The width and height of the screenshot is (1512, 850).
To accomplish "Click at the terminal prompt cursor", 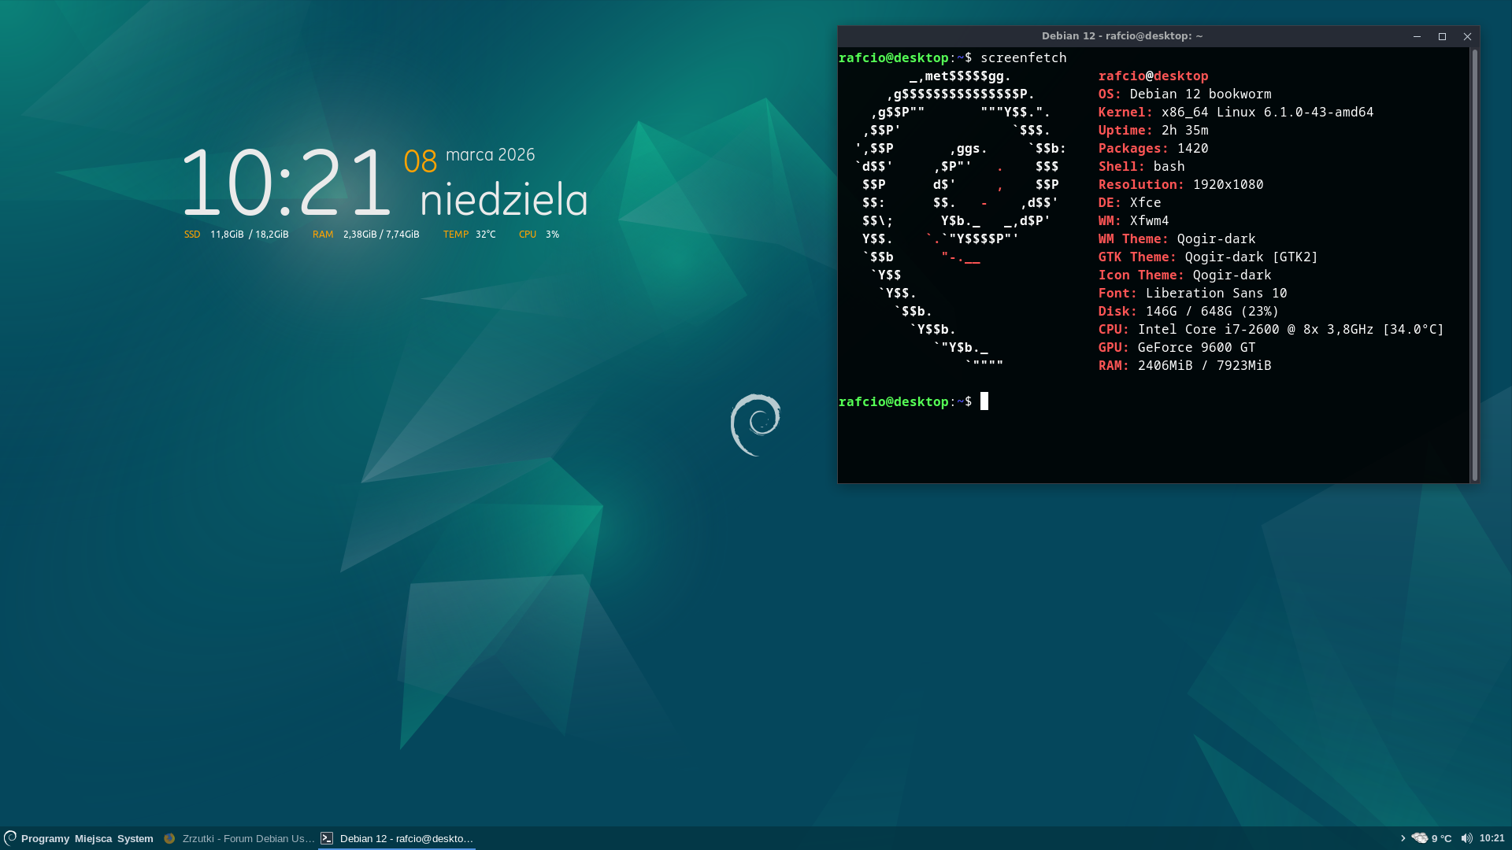I will 984,401.
